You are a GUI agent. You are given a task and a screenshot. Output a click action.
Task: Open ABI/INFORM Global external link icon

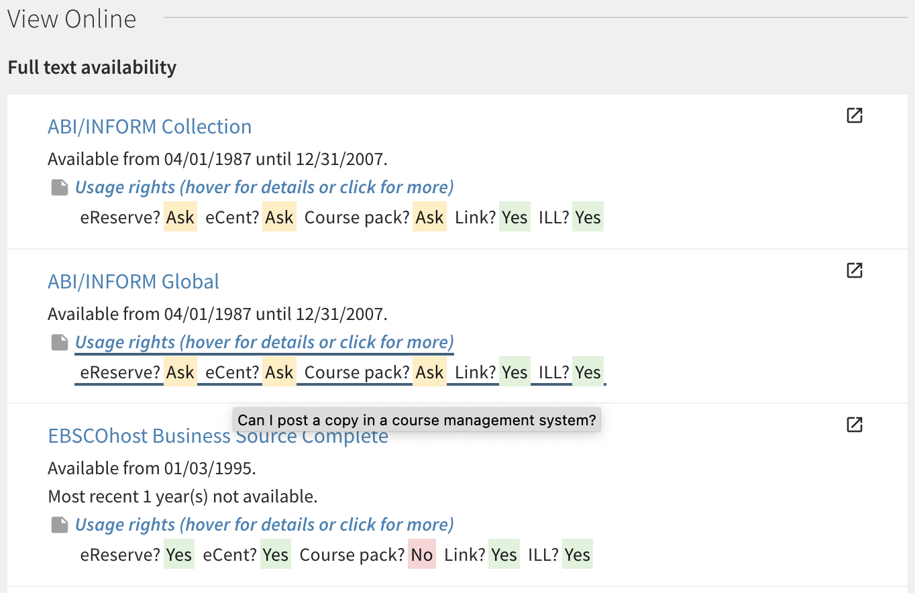point(854,270)
